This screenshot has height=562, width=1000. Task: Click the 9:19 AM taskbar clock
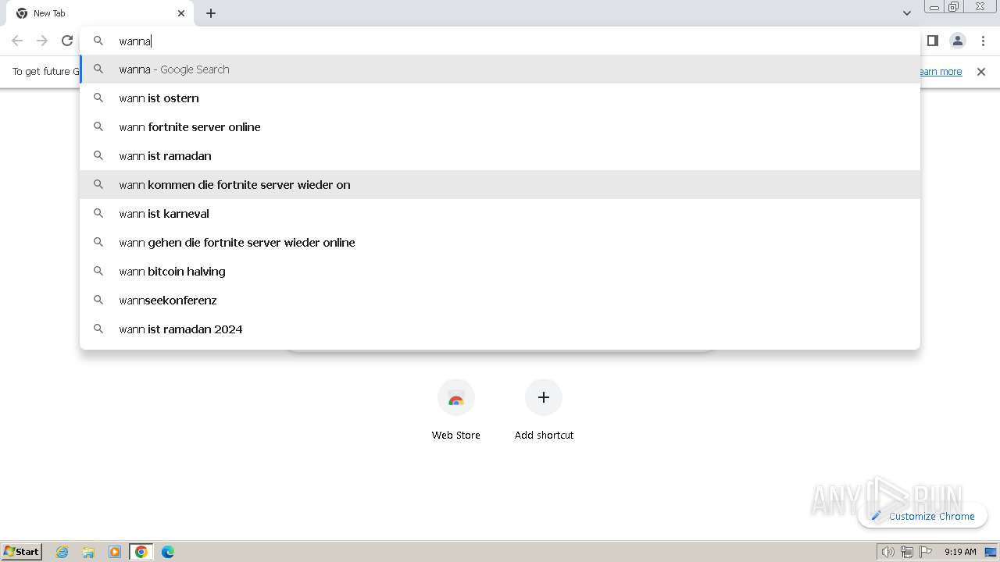960,552
